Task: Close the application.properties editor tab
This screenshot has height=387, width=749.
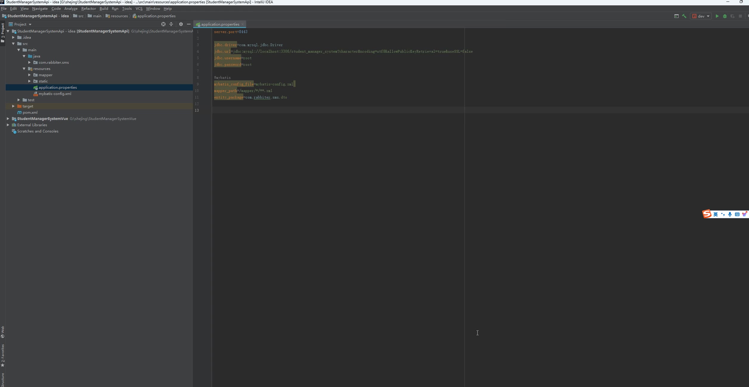Action: coord(242,24)
